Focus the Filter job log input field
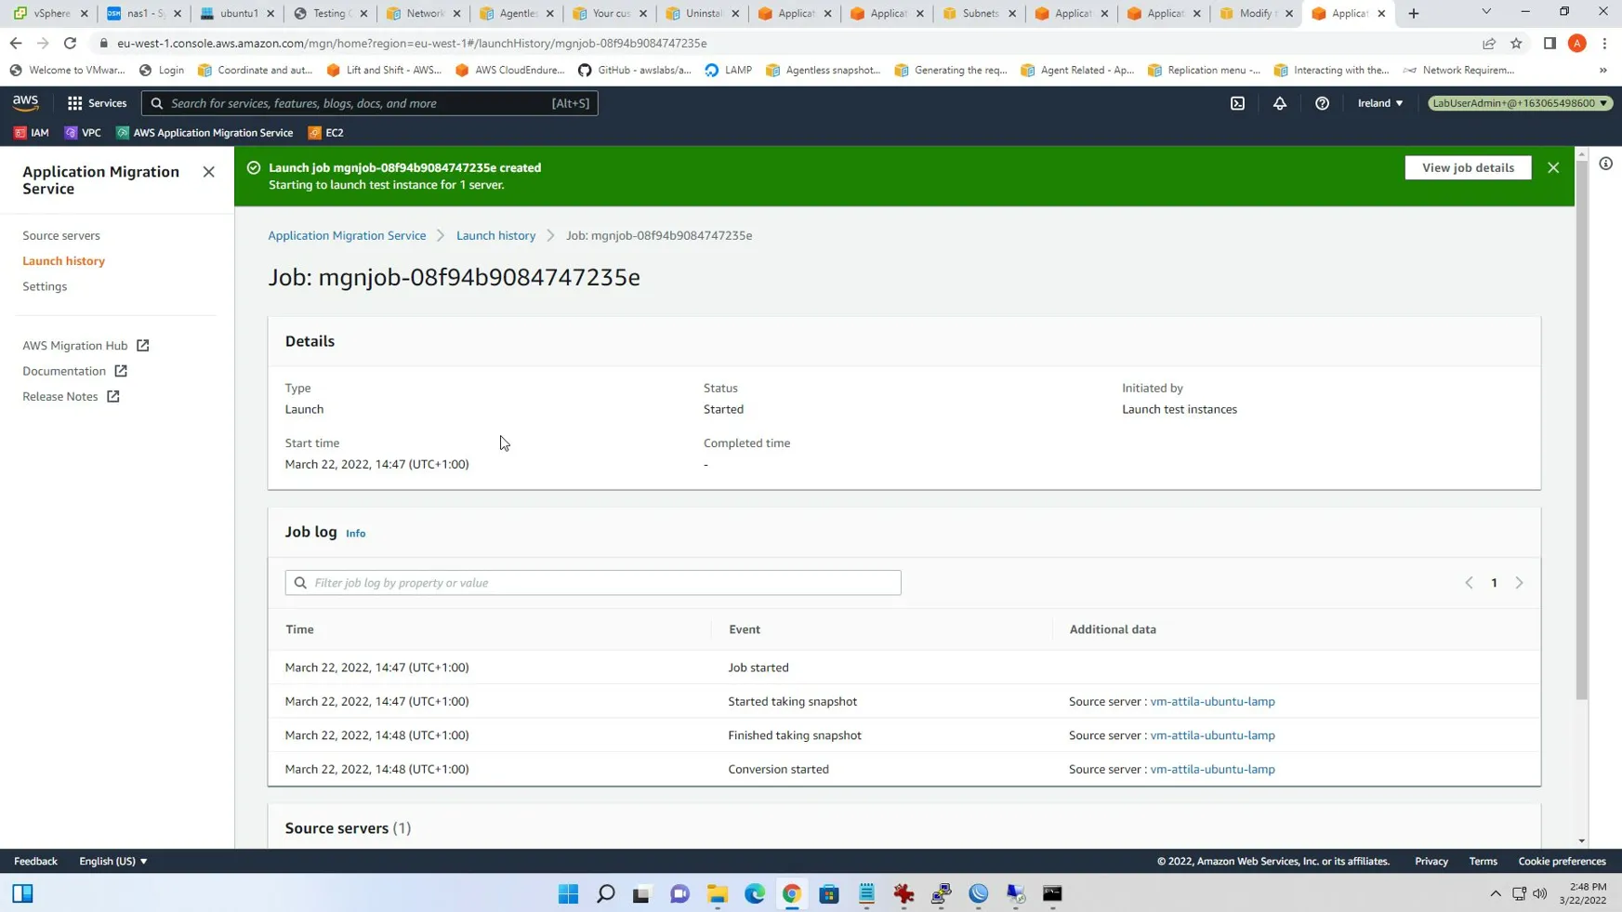This screenshot has height=912, width=1622. (593, 583)
